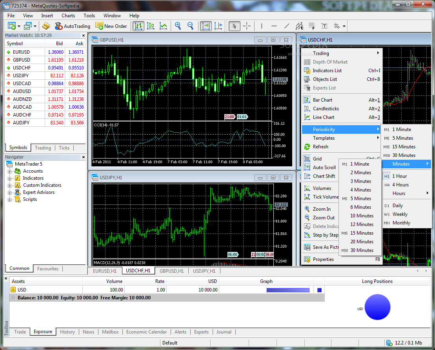The image size is (435, 350).
Task: Select Weekly periodicity
Action: tap(407, 214)
